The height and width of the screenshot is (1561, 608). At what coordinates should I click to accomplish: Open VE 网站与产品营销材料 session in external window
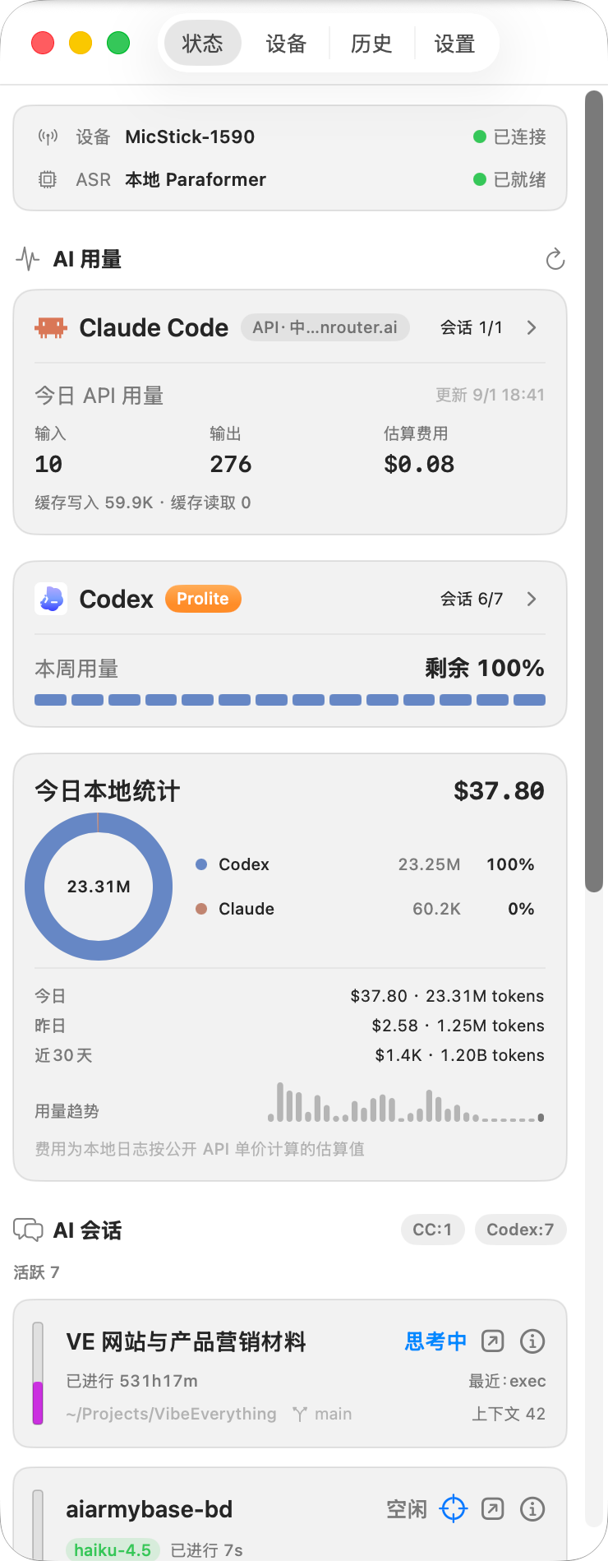pos(492,1341)
